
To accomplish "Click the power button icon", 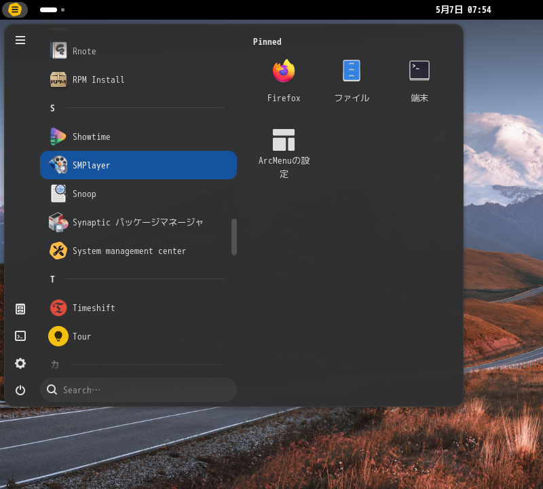I will tap(20, 391).
